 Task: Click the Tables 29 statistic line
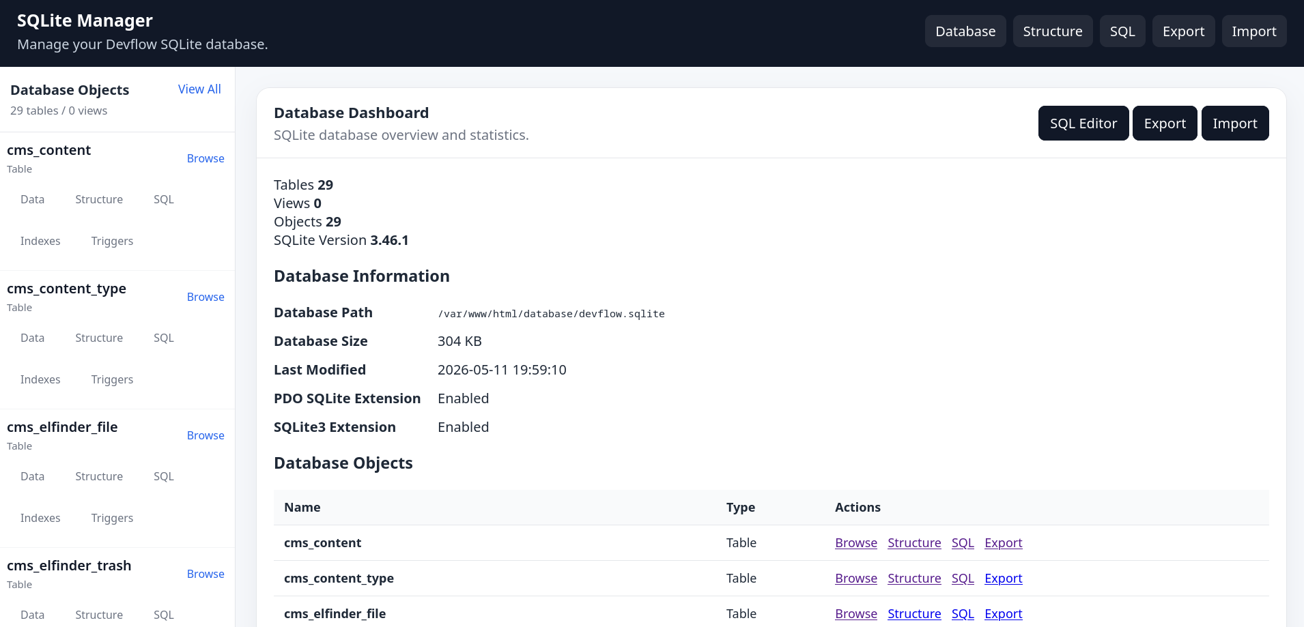pos(303,185)
